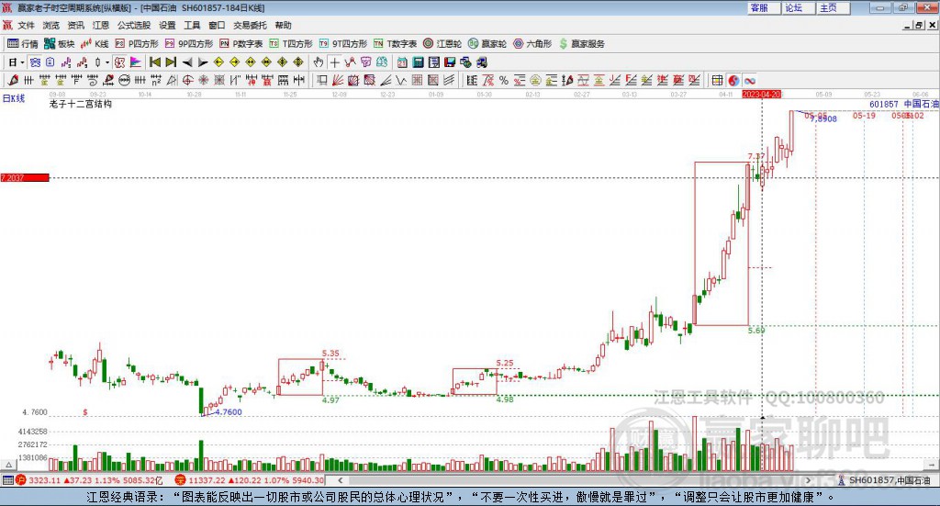Toggle the highlighted blue chain-link icon
This screenshot has height=506, width=940.
tap(36, 62)
